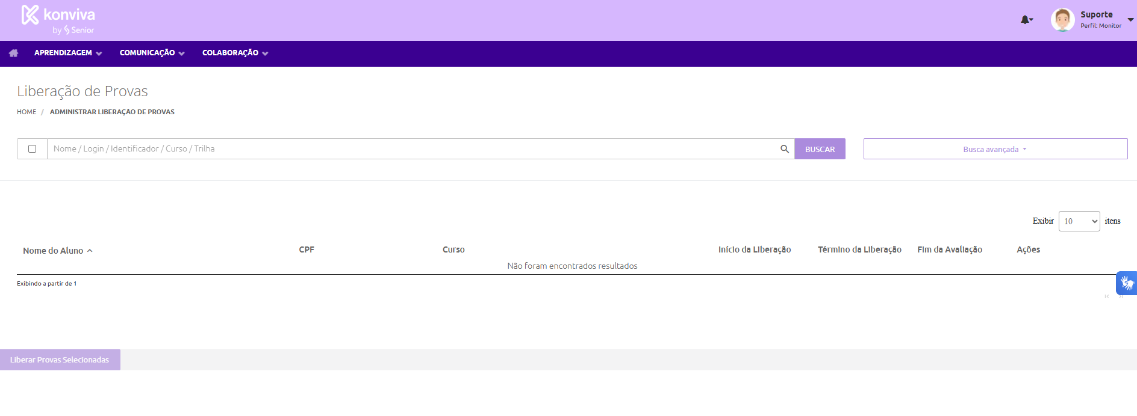Open the notifications bell
The height and width of the screenshot is (416, 1137).
tap(1026, 20)
